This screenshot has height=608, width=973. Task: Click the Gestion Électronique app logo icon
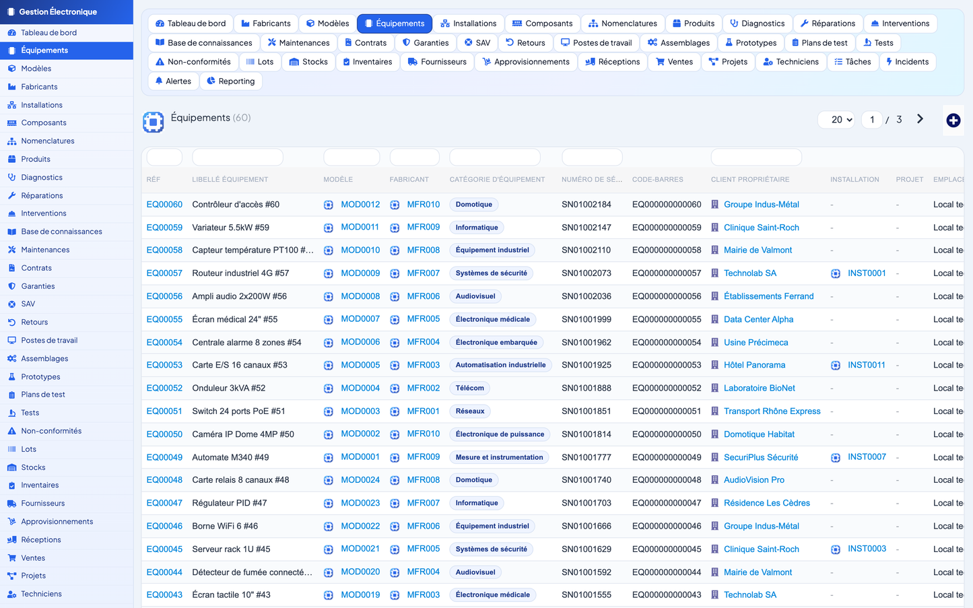pyautogui.click(x=11, y=11)
